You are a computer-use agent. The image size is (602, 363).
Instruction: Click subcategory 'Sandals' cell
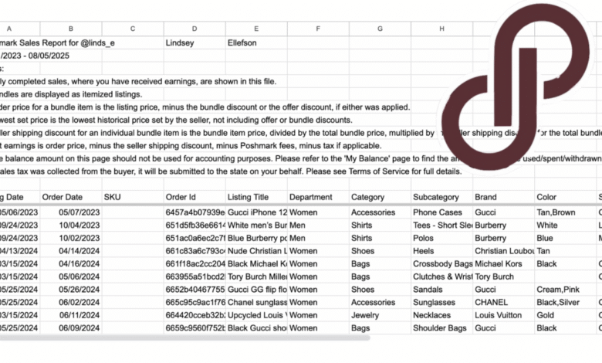pos(442,290)
